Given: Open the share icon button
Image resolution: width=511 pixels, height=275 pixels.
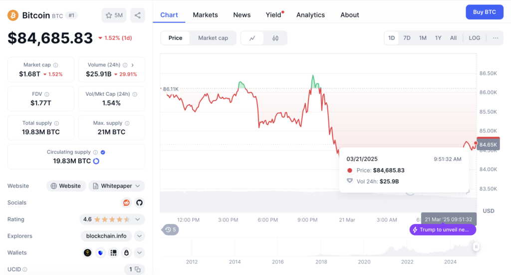Looking at the screenshot, I should [138, 15].
